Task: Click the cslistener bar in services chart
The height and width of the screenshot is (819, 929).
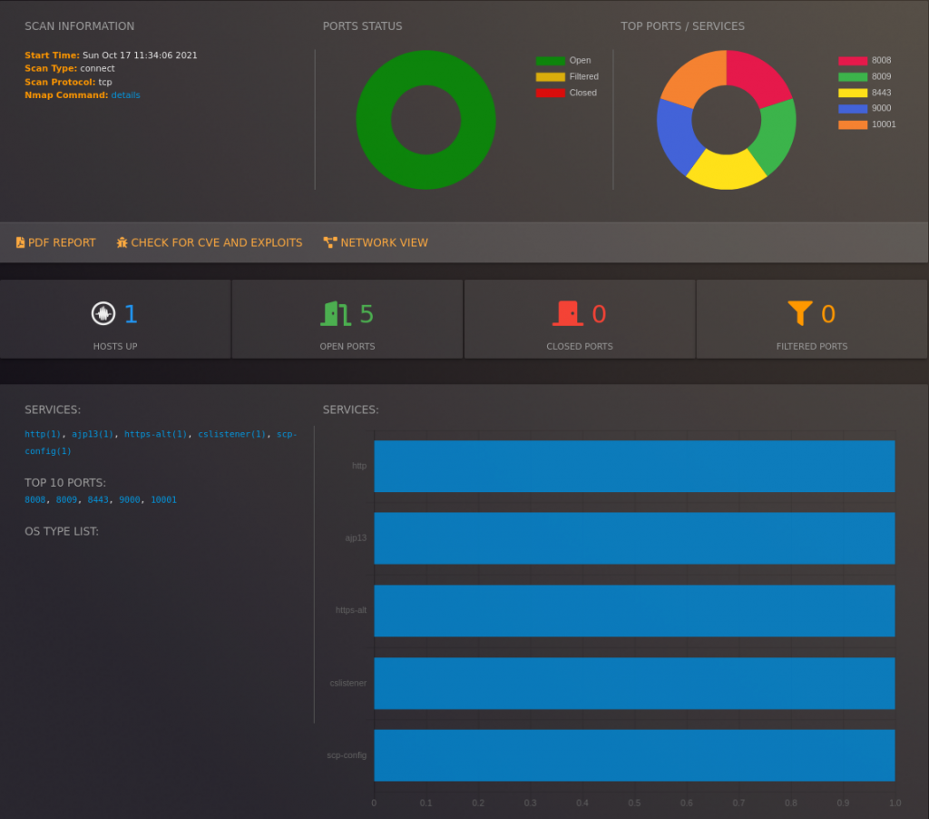Action: point(634,683)
